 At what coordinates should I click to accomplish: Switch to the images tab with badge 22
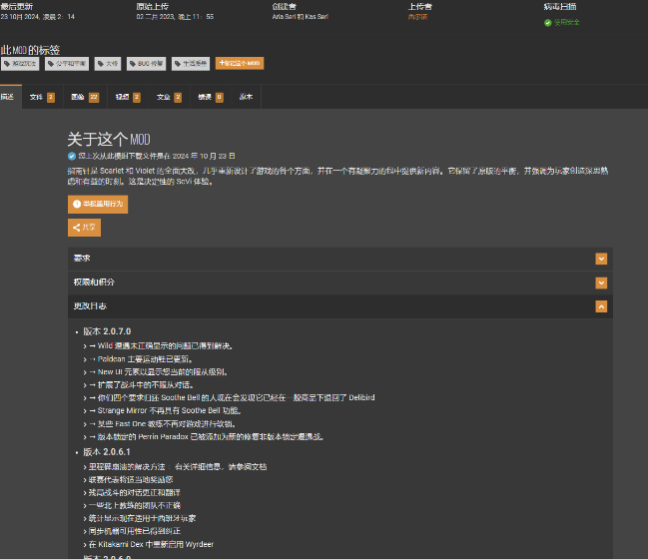(85, 97)
